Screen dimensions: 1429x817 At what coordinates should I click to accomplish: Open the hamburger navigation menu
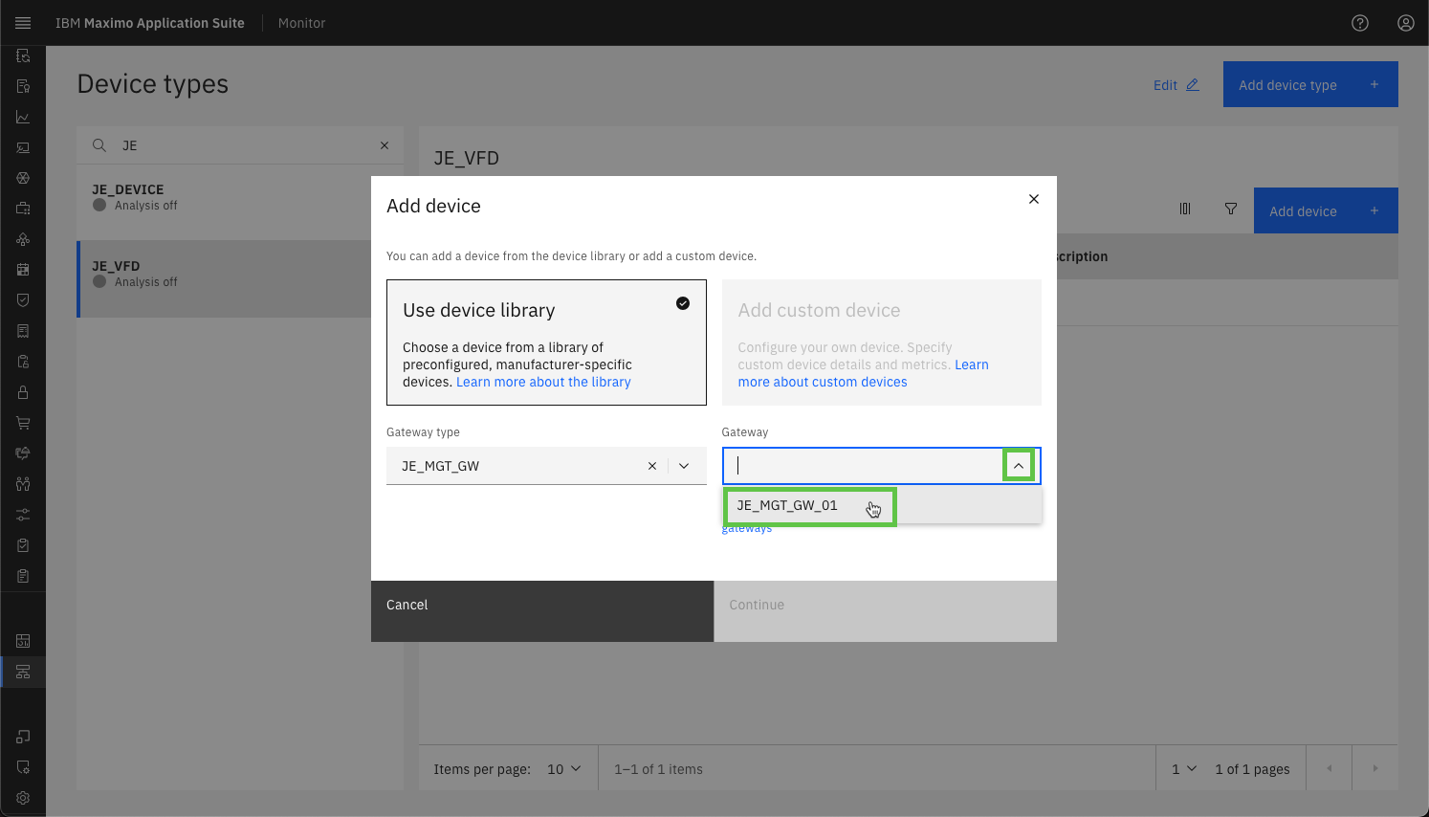pyautogui.click(x=23, y=23)
